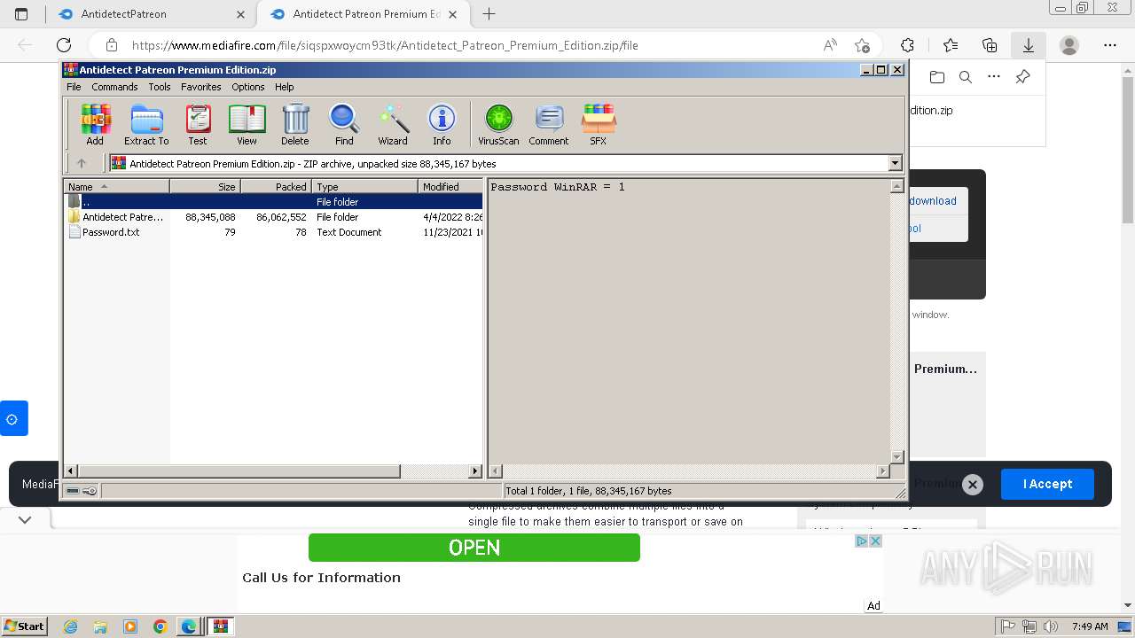Click 'Call Us for Information' ad text
Viewport: 1135px width, 638px height.
(x=321, y=577)
